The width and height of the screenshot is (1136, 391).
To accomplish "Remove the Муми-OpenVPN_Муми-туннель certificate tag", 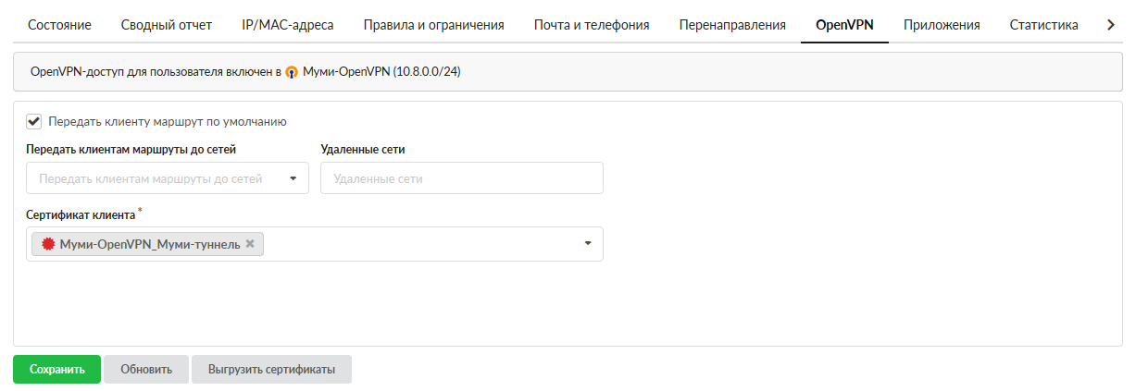I will click(x=250, y=244).
